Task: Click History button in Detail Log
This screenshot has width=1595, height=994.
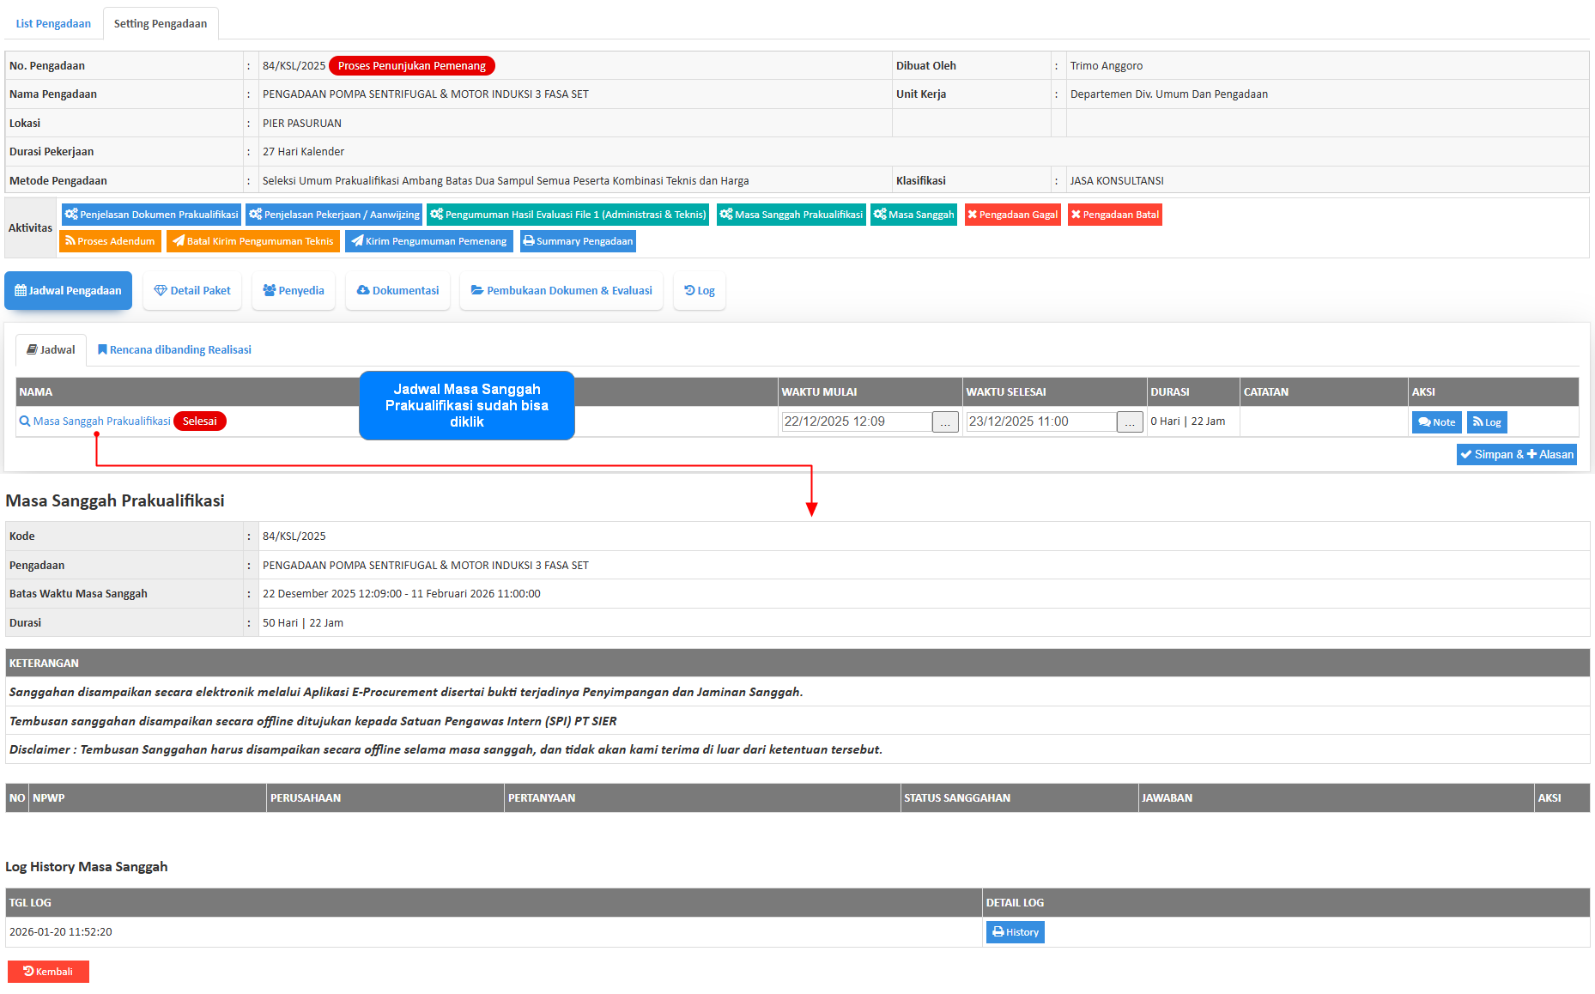Action: [x=1015, y=932]
